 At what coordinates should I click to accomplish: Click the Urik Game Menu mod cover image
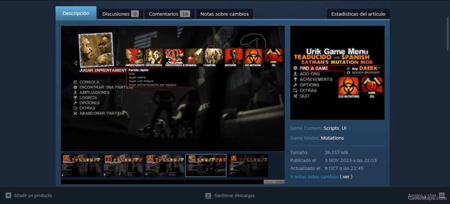(337, 73)
